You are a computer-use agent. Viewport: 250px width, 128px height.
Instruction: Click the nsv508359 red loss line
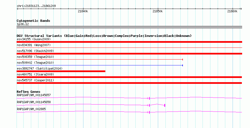[x=100, y=60]
